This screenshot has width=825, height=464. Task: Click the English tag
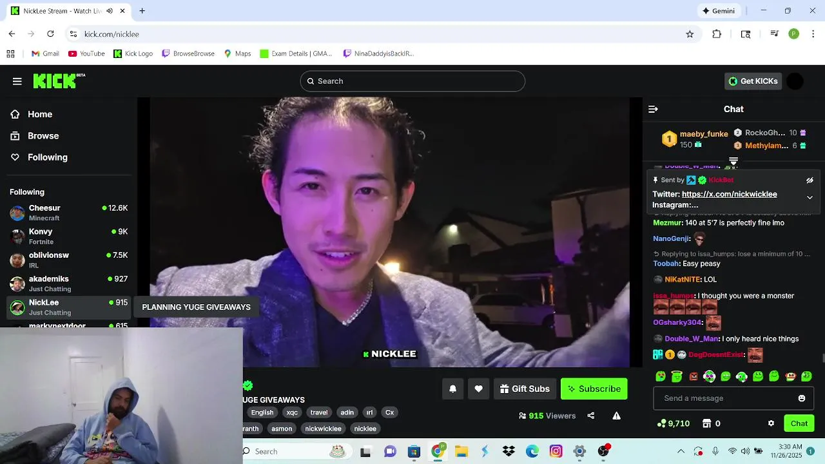point(262,412)
